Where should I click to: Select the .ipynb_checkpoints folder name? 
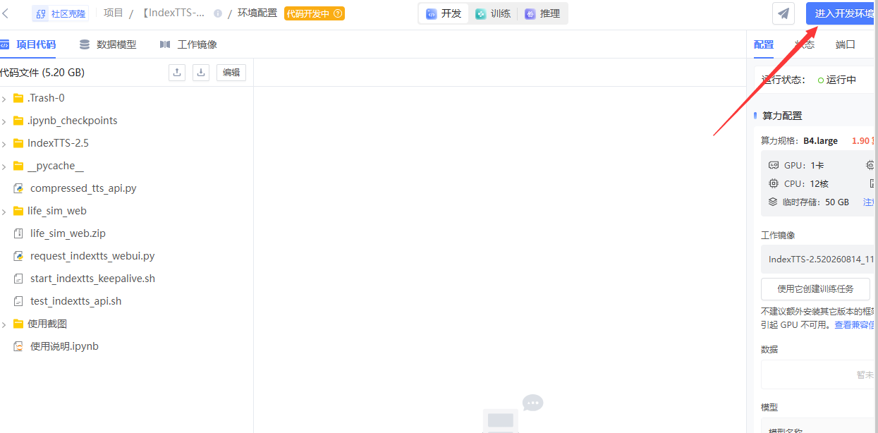(x=73, y=121)
